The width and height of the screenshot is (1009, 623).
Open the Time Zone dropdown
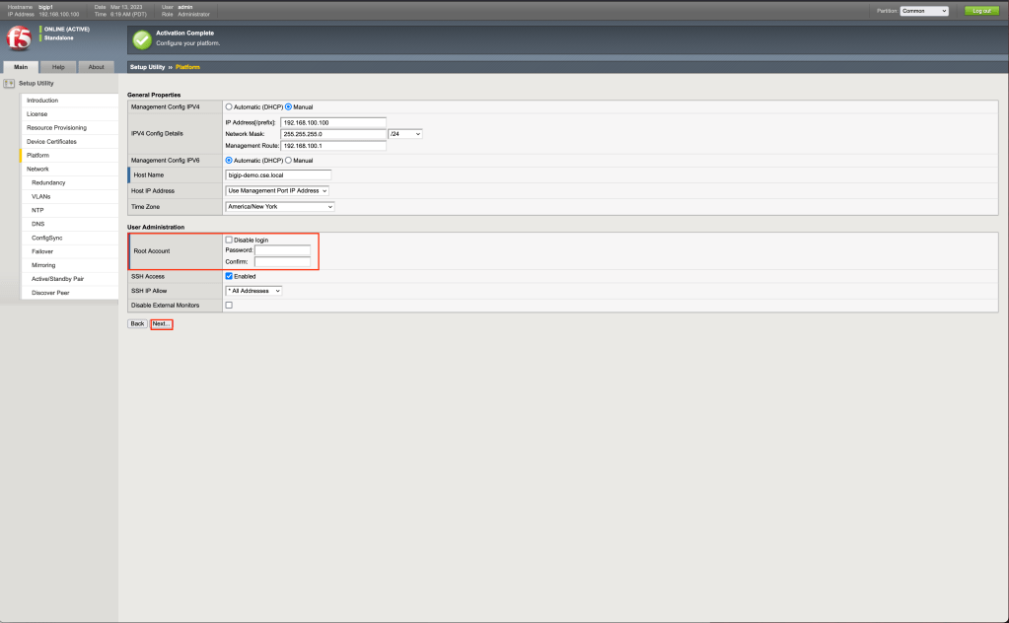click(280, 207)
